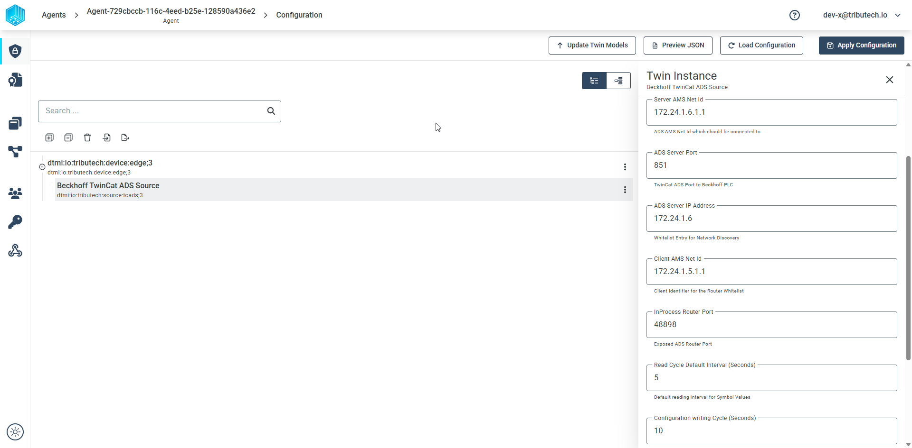Edit the Read Cycle Default Interval field
The height and width of the screenshot is (448, 912).
(x=772, y=378)
